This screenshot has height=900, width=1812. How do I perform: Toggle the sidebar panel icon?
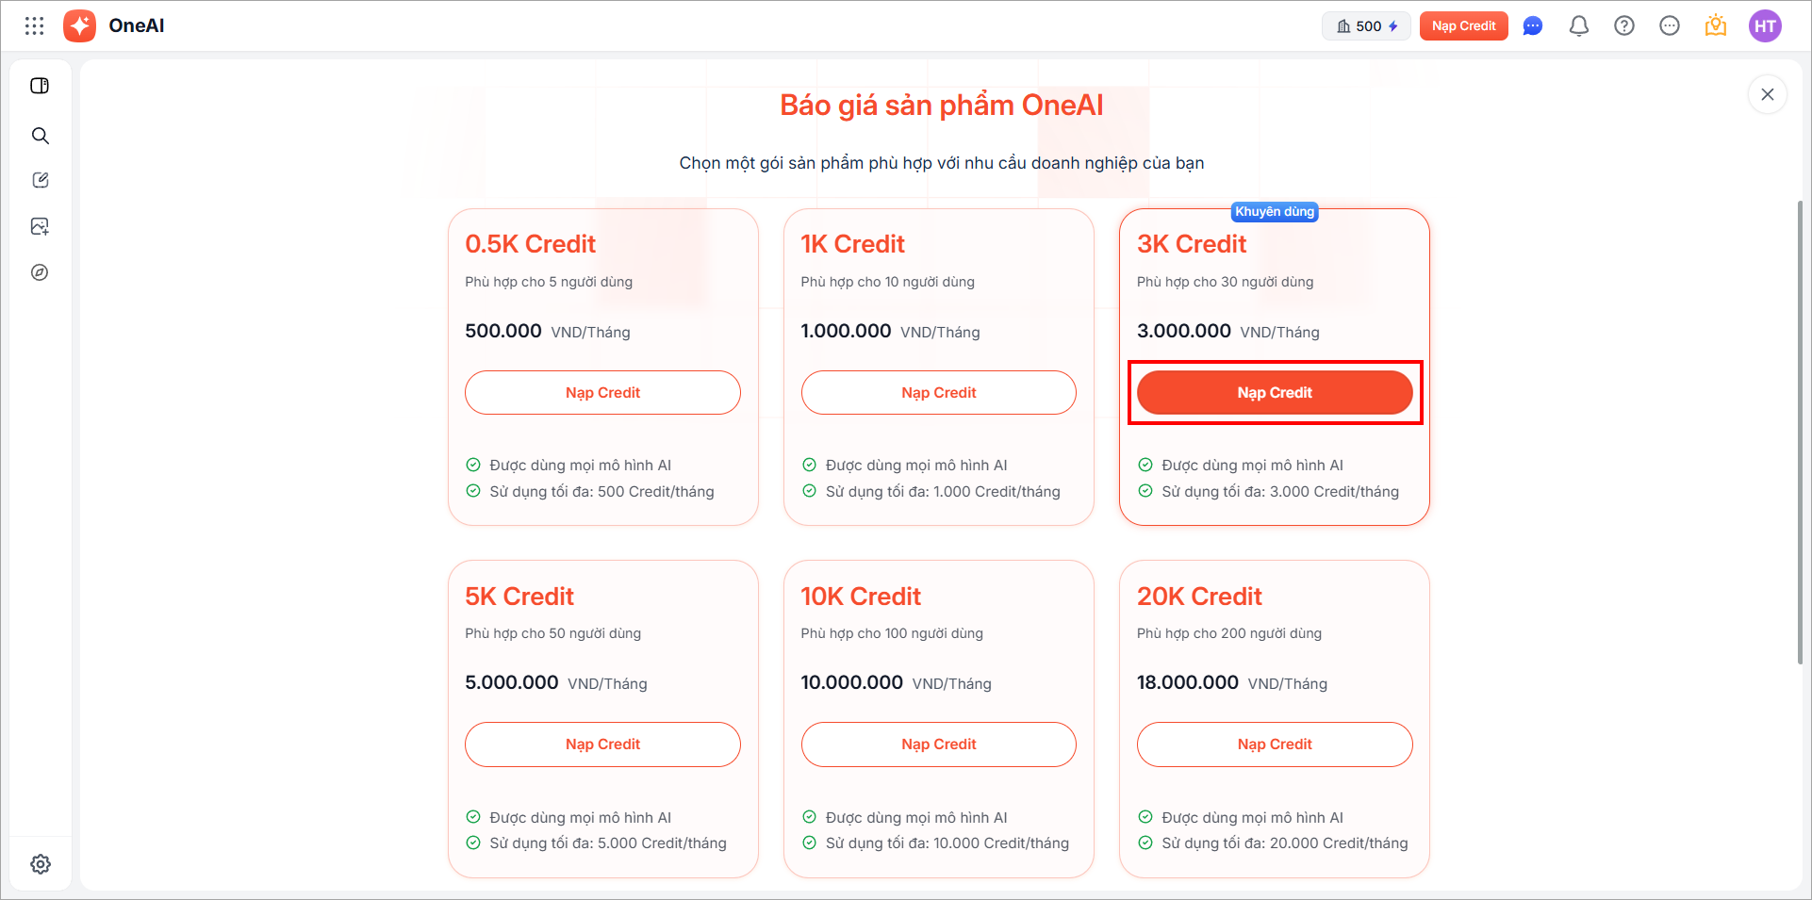click(40, 86)
